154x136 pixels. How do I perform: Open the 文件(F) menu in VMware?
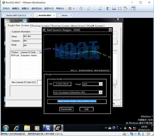point(6,9)
